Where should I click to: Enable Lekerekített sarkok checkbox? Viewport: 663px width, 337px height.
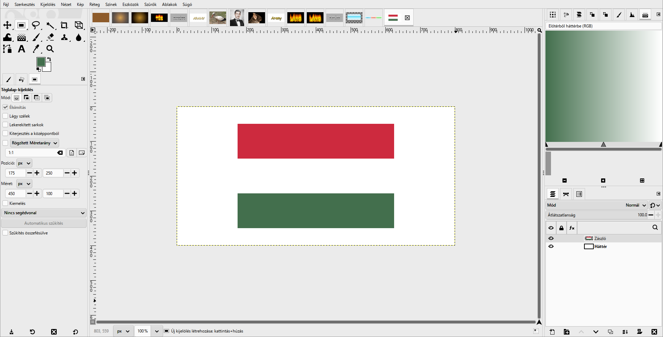coord(5,125)
